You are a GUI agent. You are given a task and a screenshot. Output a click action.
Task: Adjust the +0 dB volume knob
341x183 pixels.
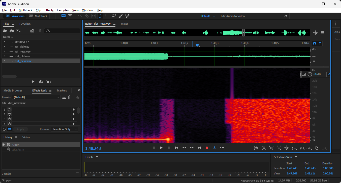[310, 74]
